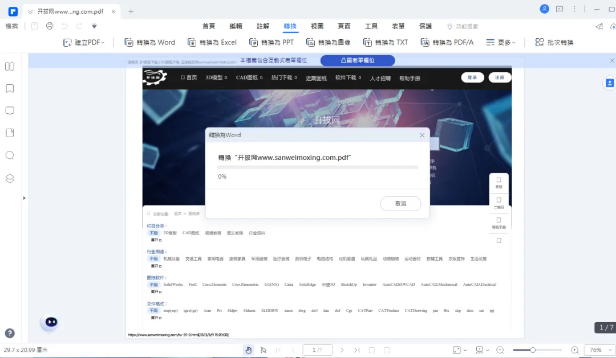Open the kebab more options icon
616x358 pixels.
point(574,9)
